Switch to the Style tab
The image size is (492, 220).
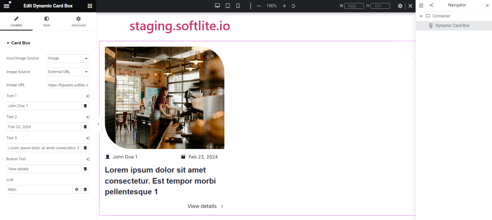pos(47,21)
